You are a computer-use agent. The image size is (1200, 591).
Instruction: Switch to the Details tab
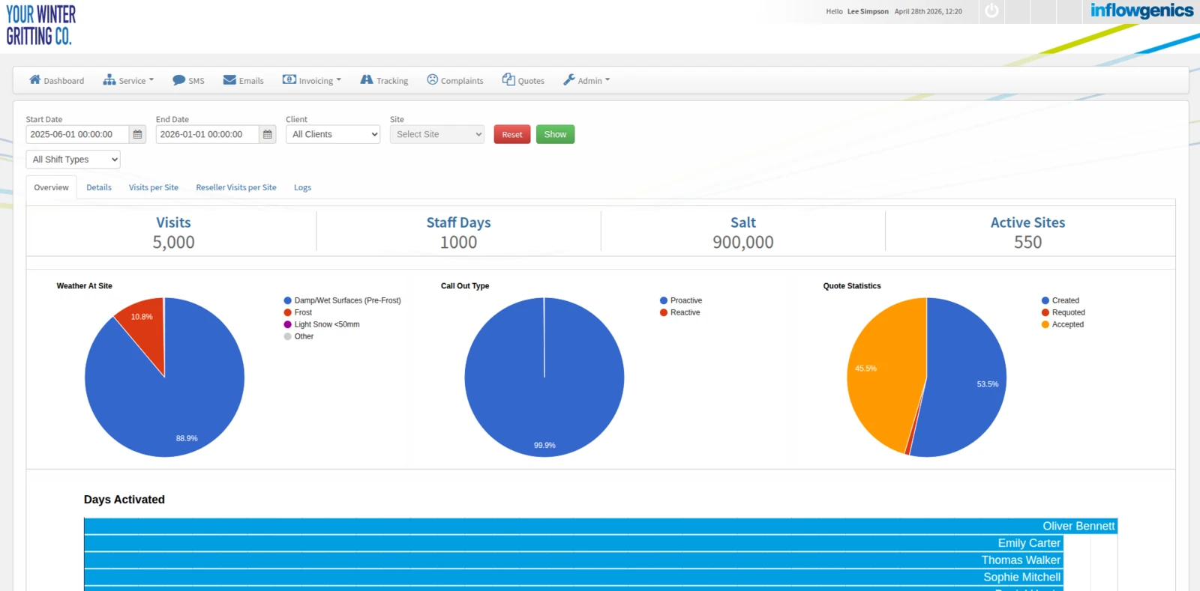click(x=99, y=187)
